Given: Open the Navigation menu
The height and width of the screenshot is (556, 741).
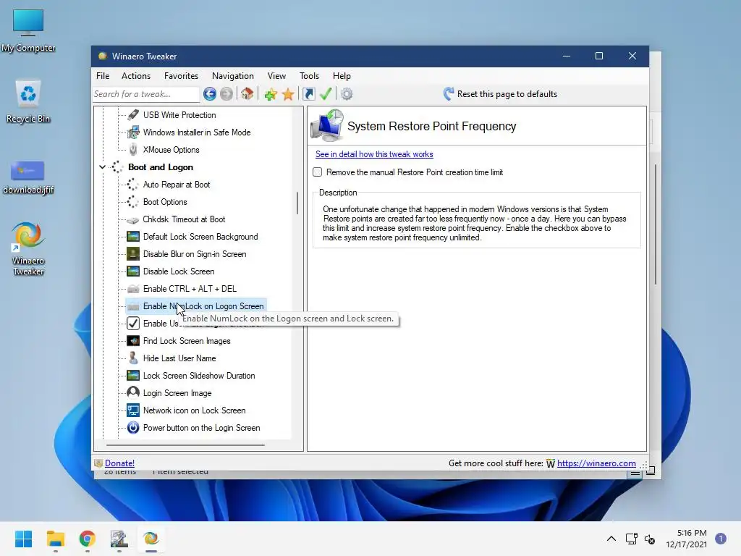Looking at the screenshot, I should [x=233, y=75].
